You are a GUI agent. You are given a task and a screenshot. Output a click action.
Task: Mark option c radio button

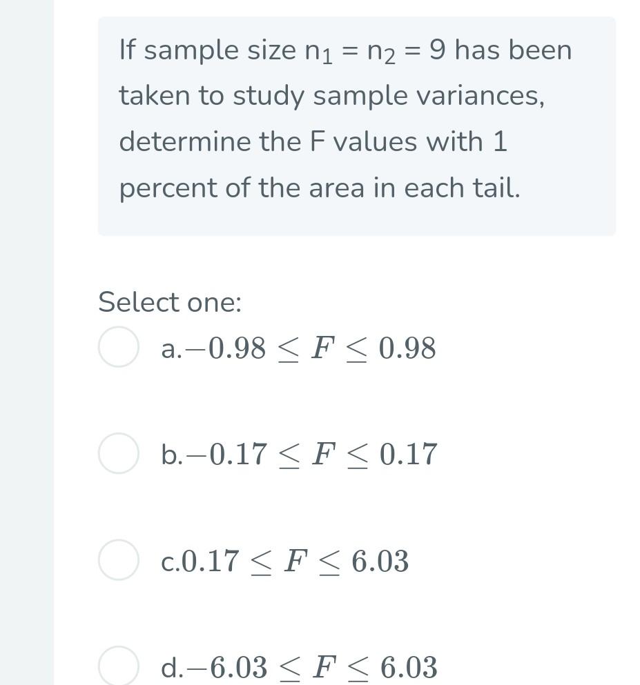(119, 560)
